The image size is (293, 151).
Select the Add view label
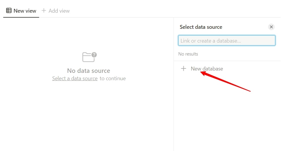[59, 11]
